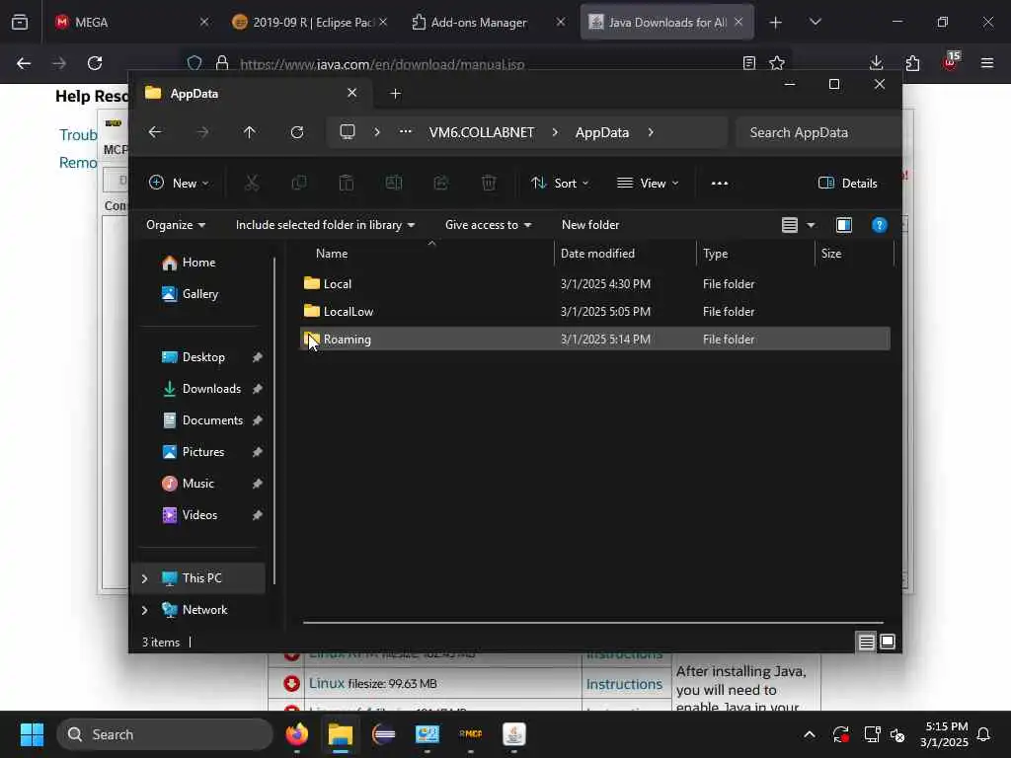Click the Delete trash icon in Explorer
This screenshot has width=1011, height=758.
pos(489,183)
